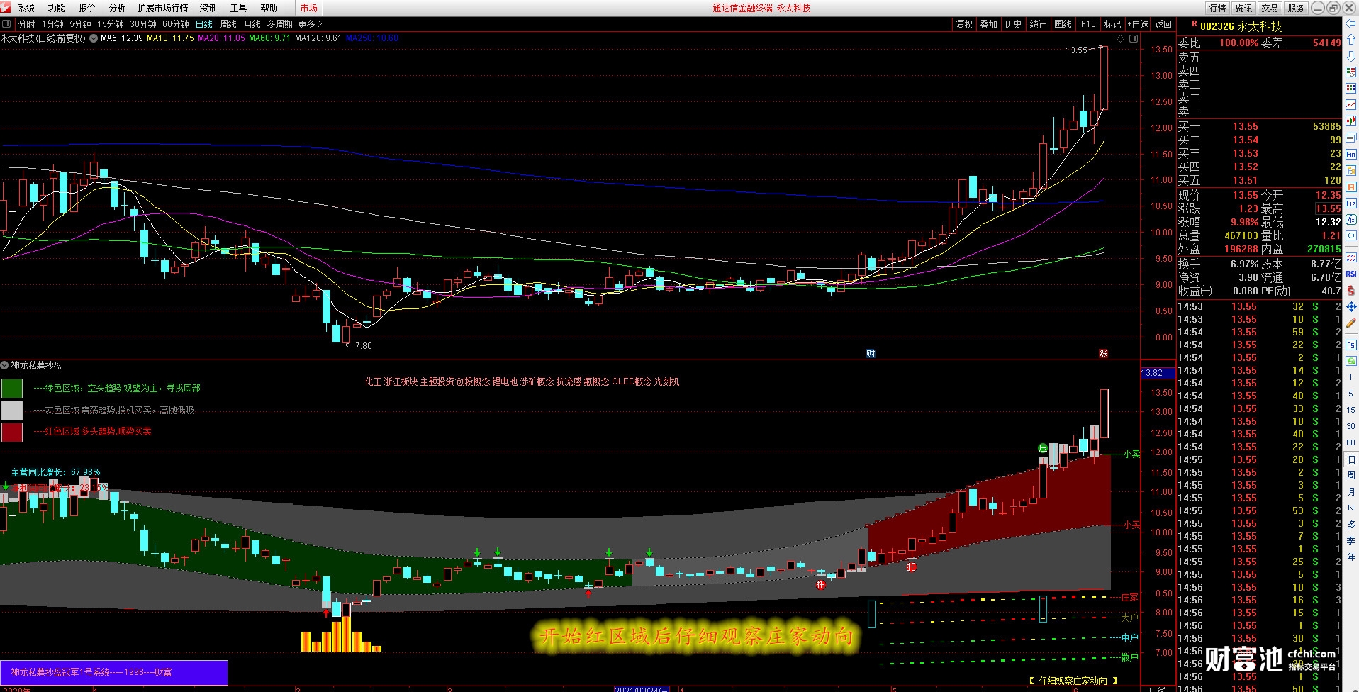1359x692 pixels.
Task: Click the 002326 永太科技 stock title
Action: 1241,26
